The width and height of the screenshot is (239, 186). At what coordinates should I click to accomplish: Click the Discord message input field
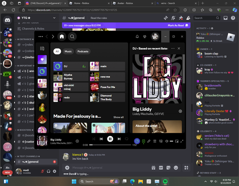coord(110,167)
